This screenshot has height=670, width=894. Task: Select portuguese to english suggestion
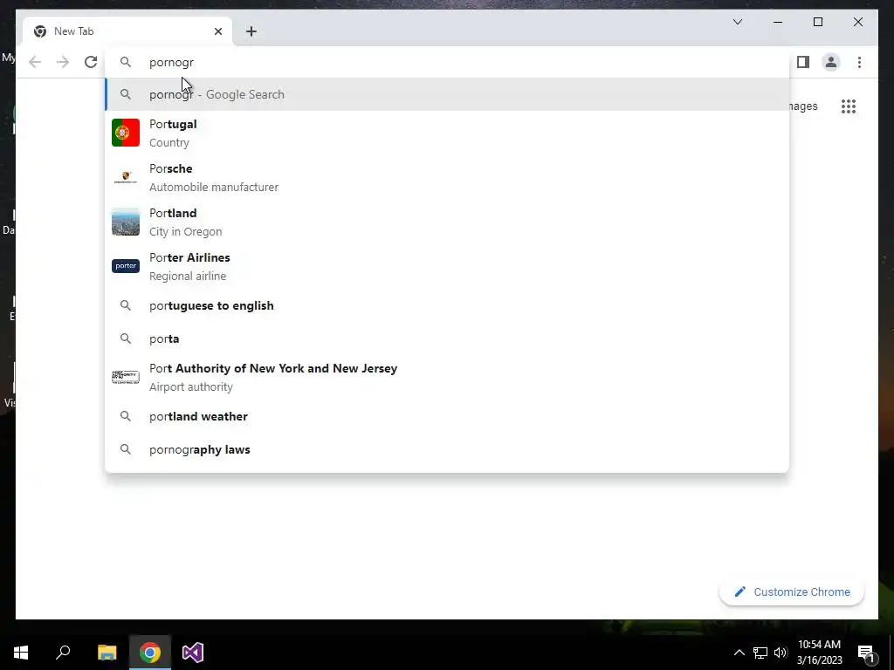point(447,305)
